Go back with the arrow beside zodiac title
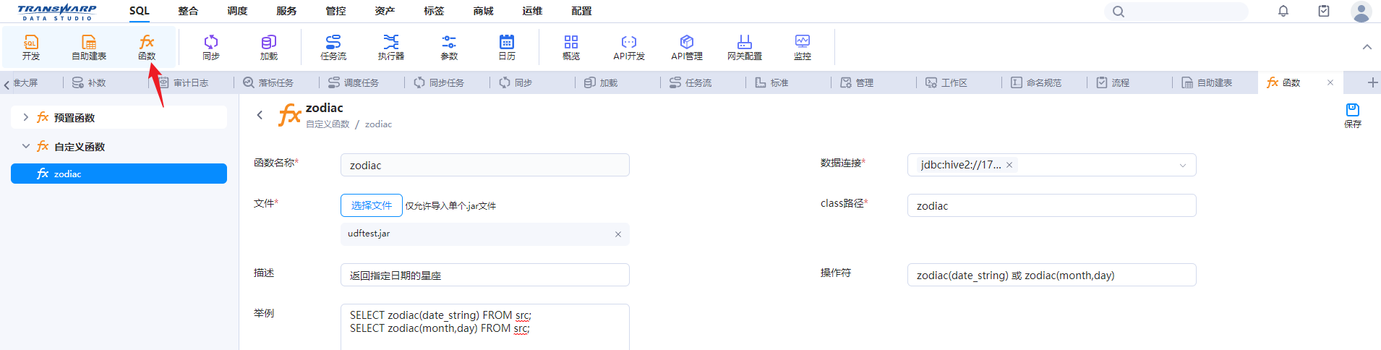The height and width of the screenshot is (350, 1381). [x=260, y=115]
